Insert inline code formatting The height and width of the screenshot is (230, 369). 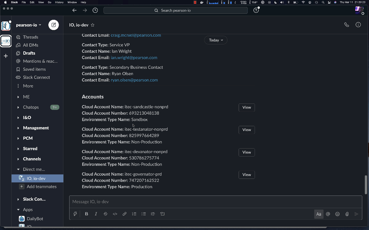point(115,214)
